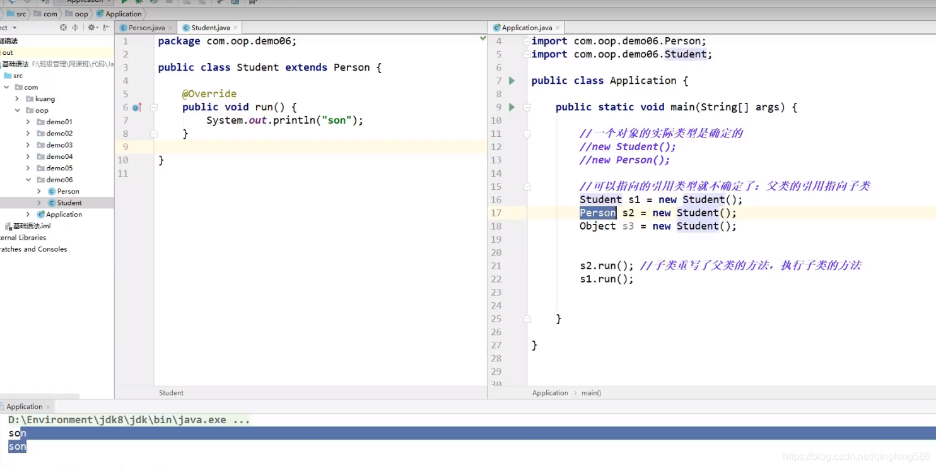
Task: Click line number 17 in Application.java gutter
Action: point(496,213)
